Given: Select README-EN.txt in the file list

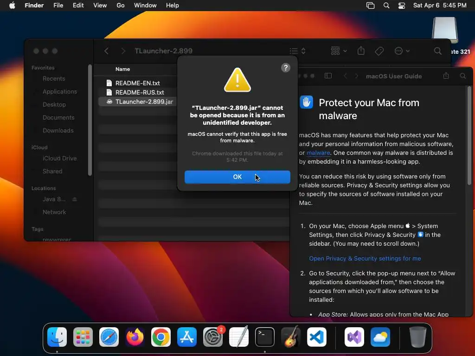Looking at the screenshot, I should pos(138,83).
